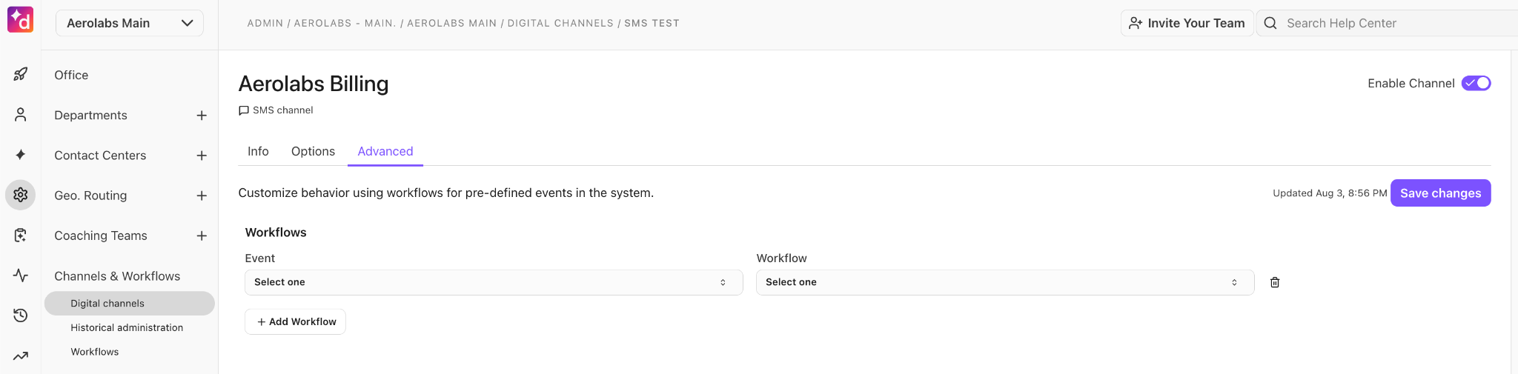Click the SMS channel label
1518x374 pixels.
pyautogui.click(x=282, y=110)
